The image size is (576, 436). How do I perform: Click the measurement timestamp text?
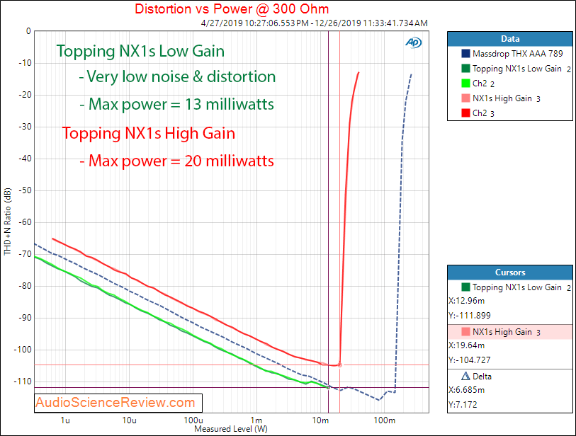[x=315, y=23]
